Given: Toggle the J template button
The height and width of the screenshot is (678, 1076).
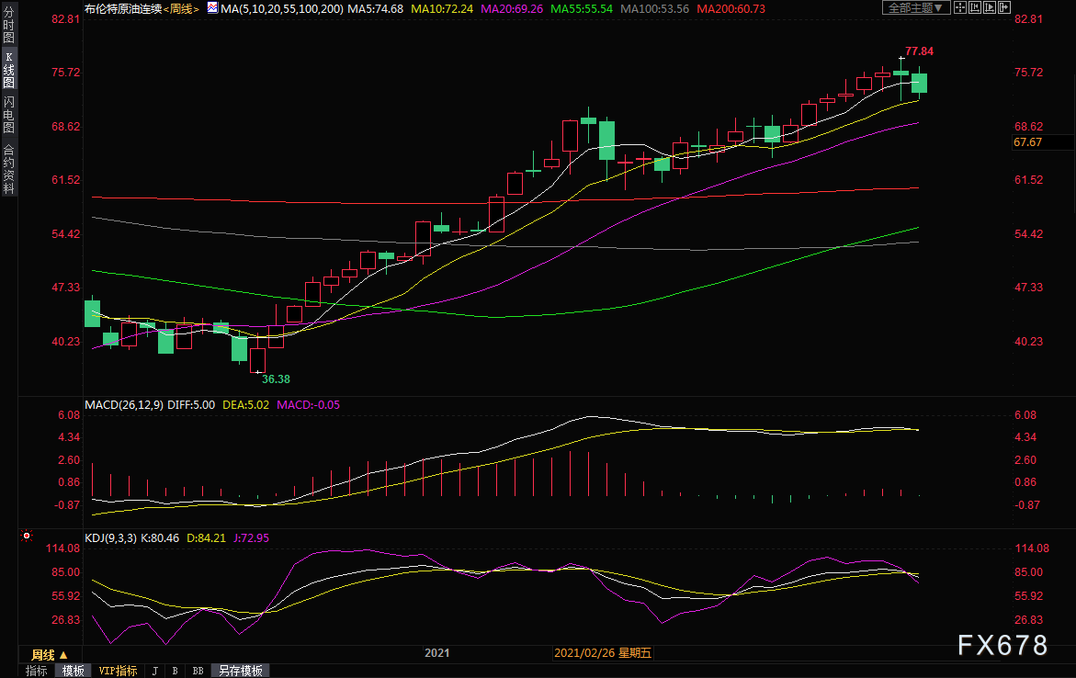Looking at the screenshot, I should (153, 671).
